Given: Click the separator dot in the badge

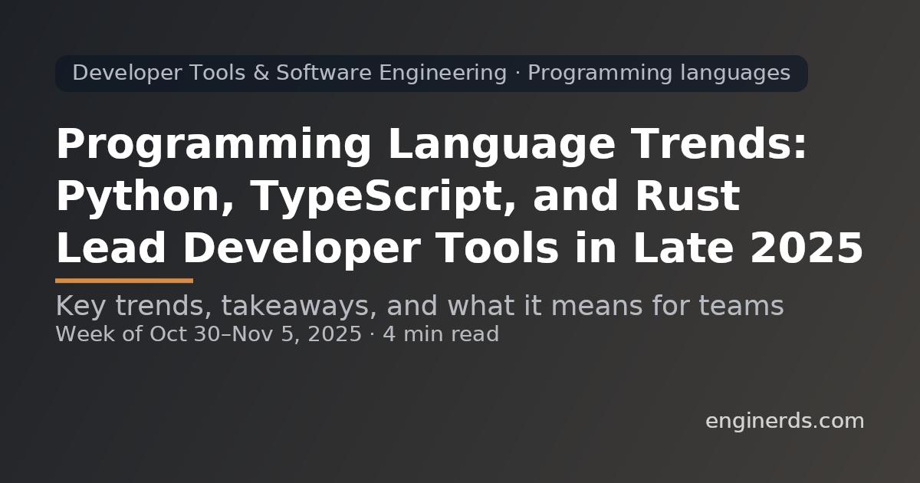Looking at the screenshot, I should [517, 73].
